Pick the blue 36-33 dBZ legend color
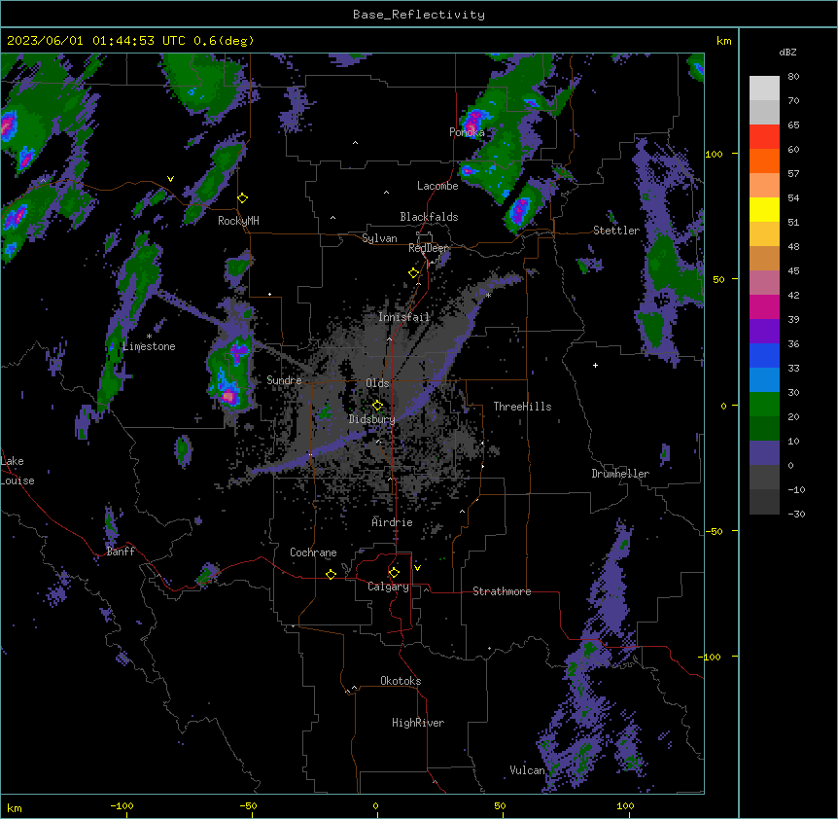 point(764,355)
